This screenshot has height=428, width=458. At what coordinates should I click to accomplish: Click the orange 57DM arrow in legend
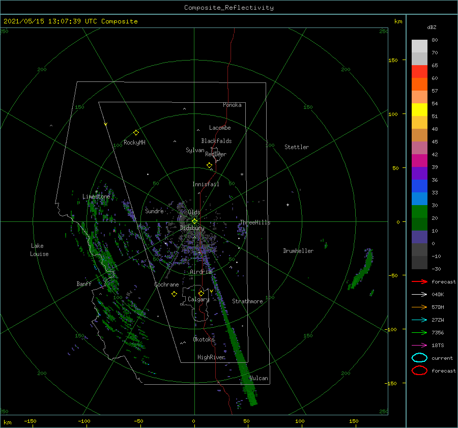419,307
